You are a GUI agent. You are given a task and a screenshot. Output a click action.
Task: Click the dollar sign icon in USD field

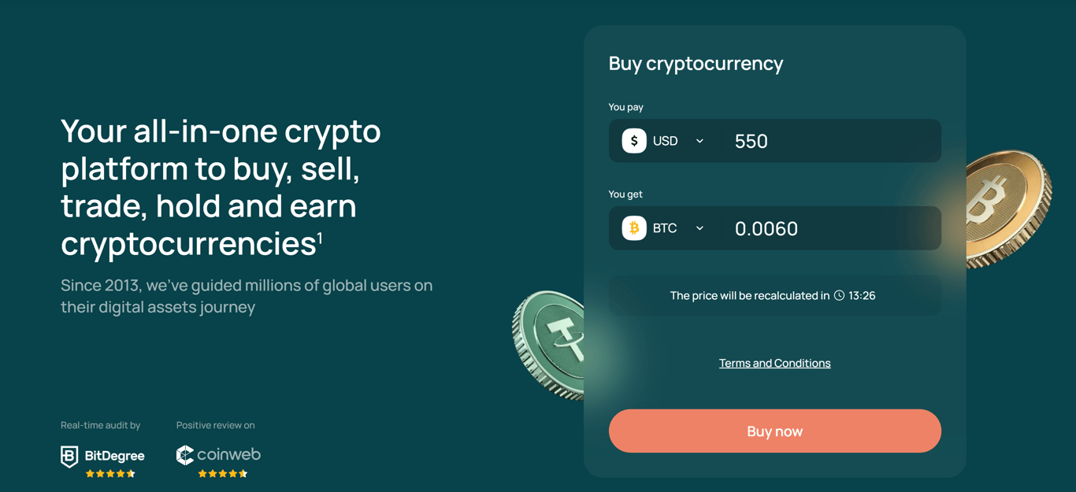pos(633,140)
